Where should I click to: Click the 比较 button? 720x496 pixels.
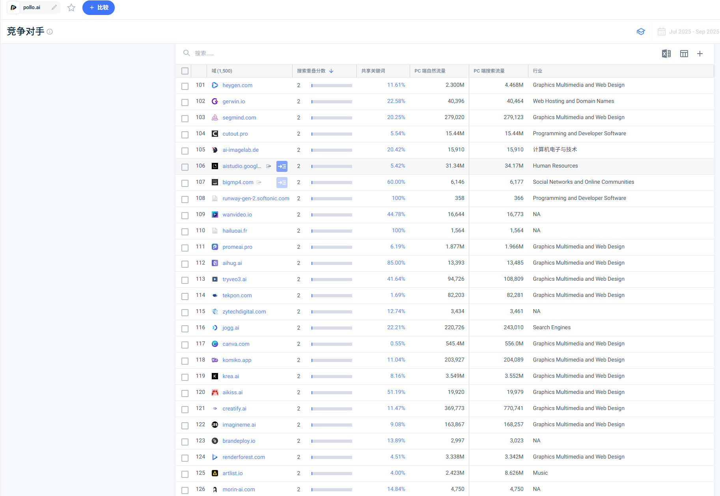click(x=99, y=8)
